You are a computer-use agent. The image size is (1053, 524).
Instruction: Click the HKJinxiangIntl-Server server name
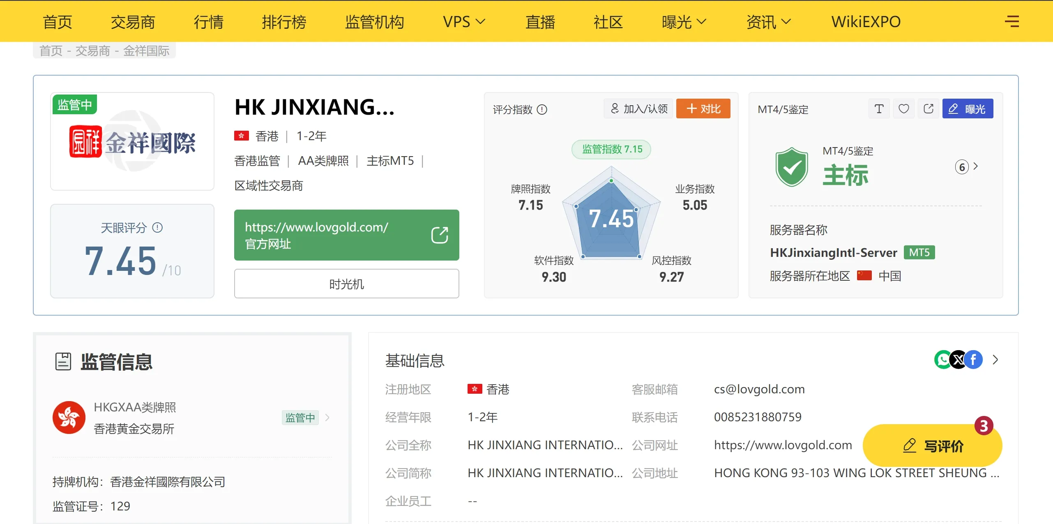834,252
